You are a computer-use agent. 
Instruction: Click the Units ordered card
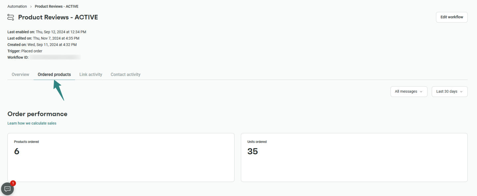click(x=354, y=157)
